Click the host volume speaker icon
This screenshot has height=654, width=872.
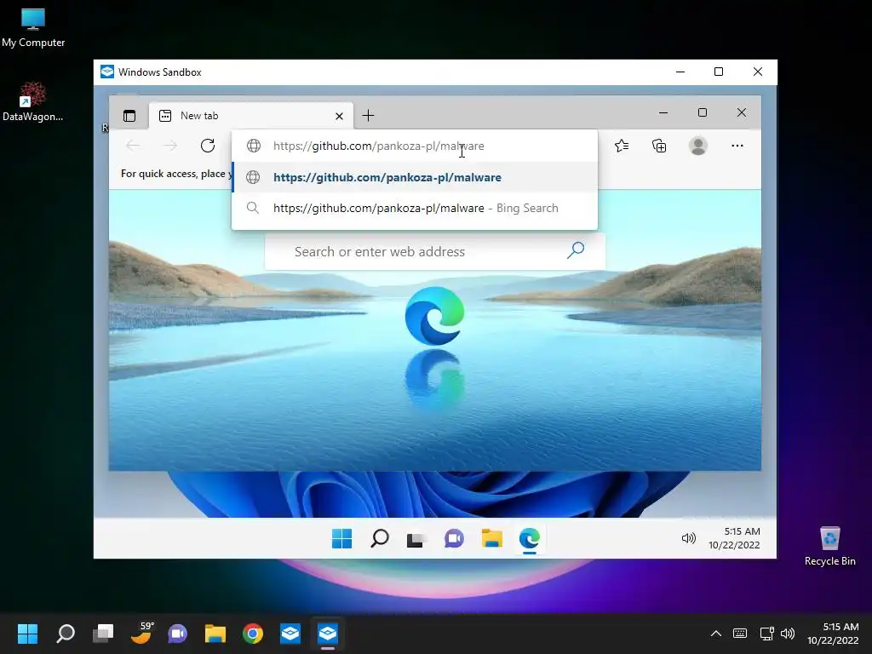(x=788, y=634)
